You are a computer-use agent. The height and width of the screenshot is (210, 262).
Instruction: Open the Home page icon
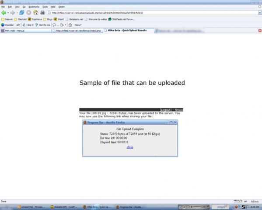pos(35,13)
